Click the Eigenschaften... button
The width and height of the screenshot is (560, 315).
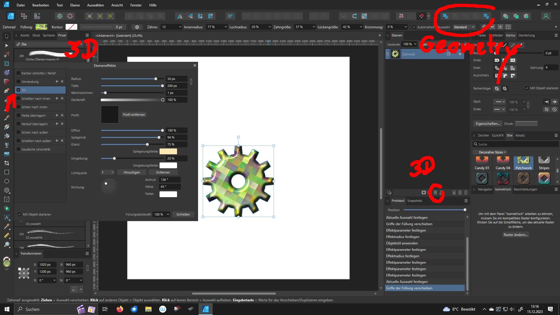tap(488, 124)
